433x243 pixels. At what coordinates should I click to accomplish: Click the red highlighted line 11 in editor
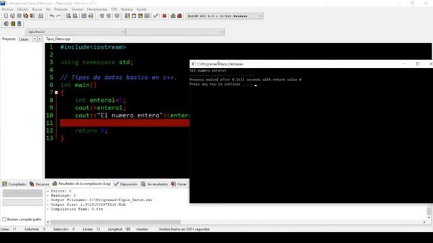click(x=124, y=123)
